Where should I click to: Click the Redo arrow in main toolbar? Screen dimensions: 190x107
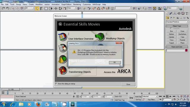click(8, 8)
